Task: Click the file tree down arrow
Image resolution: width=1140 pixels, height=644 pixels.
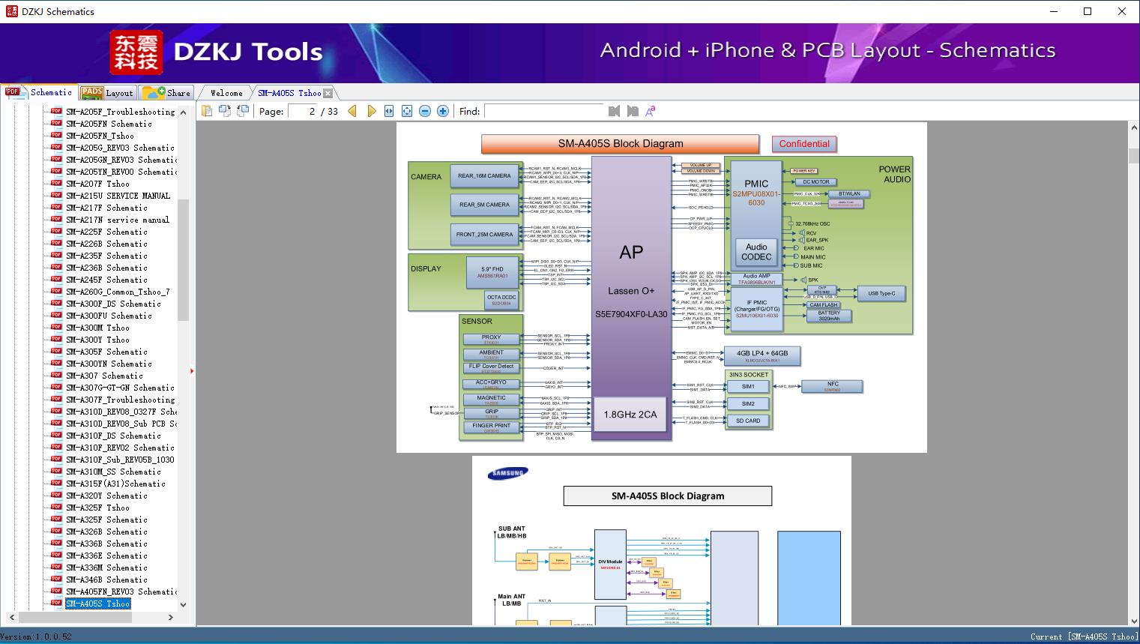Action: tap(184, 604)
